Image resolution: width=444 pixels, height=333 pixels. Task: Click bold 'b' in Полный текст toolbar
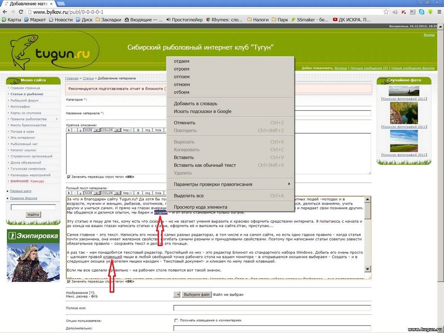[69, 193]
